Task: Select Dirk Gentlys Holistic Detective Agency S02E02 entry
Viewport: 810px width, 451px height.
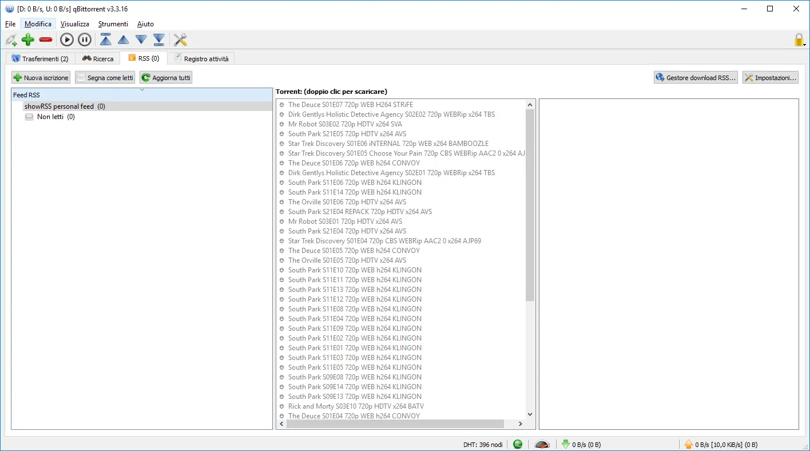Action: pyautogui.click(x=392, y=114)
